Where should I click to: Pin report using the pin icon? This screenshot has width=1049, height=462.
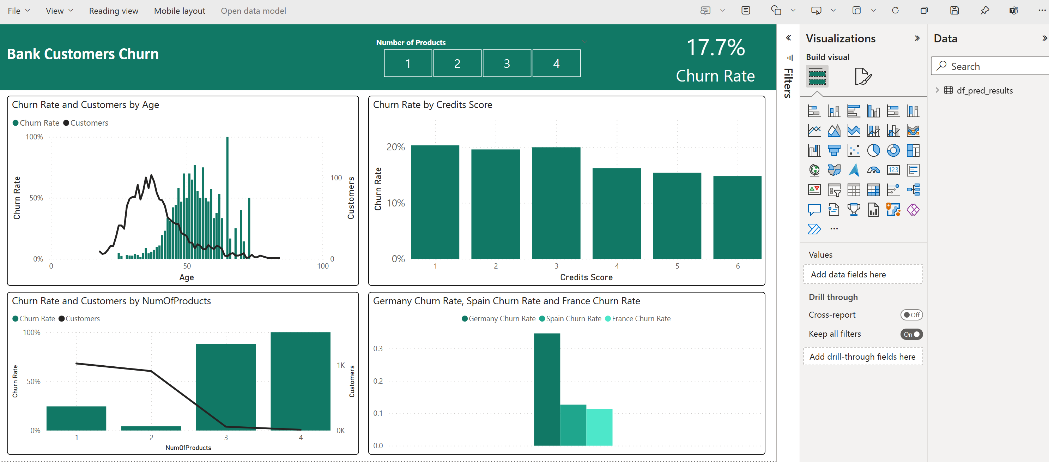pyautogui.click(x=984, y=11)
